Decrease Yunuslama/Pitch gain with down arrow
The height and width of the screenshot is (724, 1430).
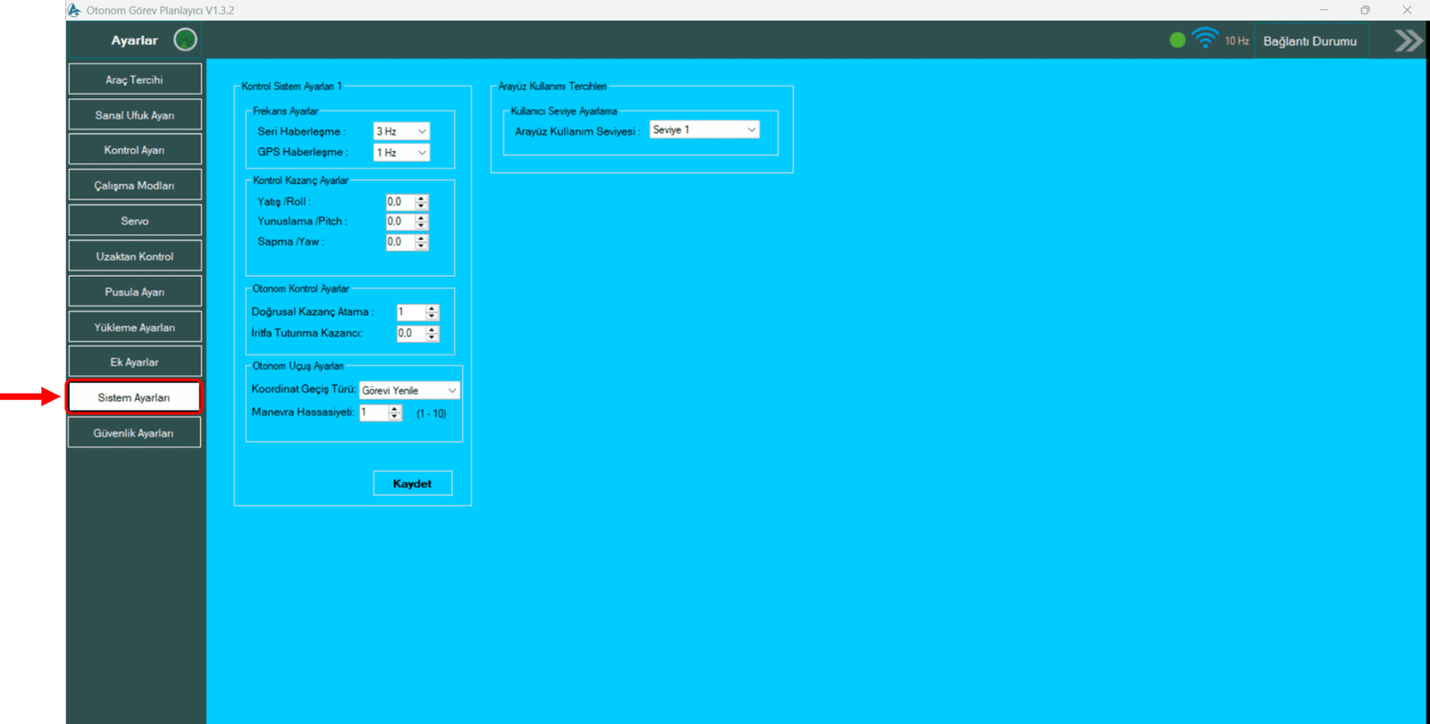pyautogui.click(x=422, y=226)
